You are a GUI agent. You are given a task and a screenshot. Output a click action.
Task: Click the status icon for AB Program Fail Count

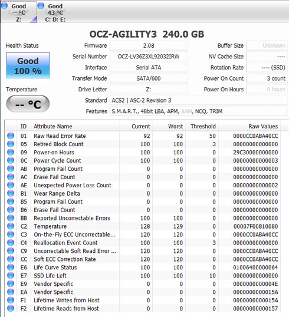11,169
